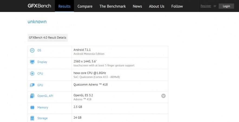Click the OpenGL API label
The image size is (239, 122).
[x=45, y=96]
